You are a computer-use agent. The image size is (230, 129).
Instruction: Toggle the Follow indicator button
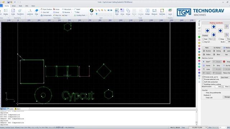[207, 54]
